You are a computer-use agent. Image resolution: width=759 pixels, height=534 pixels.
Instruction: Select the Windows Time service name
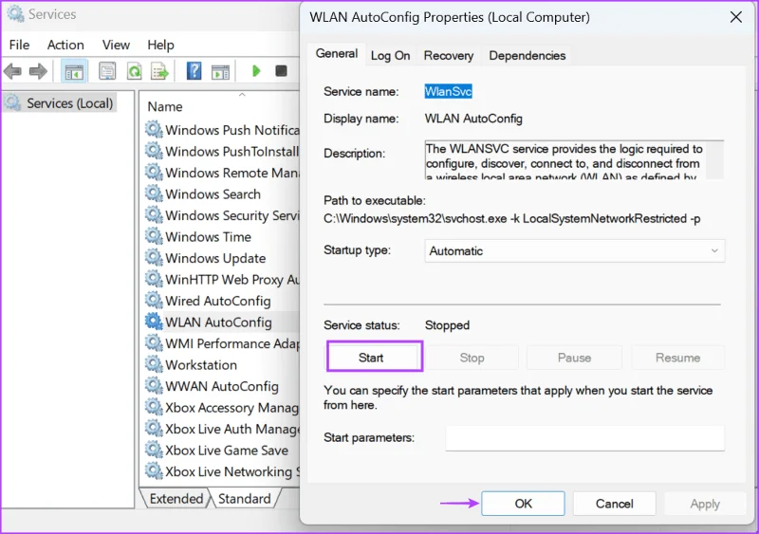[x=208, y=237]
